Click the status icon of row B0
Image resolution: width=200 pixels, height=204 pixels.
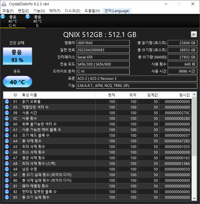tap(7, 181)
